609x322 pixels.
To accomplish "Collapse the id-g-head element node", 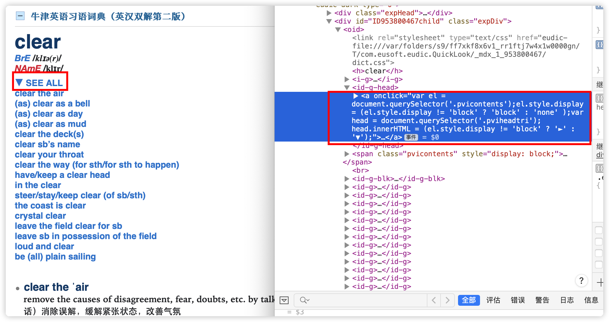I will click(x=347, y=88).
